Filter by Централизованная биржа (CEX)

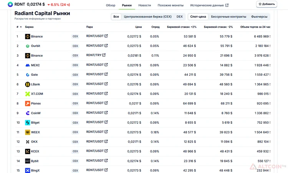tap(147, 17)
